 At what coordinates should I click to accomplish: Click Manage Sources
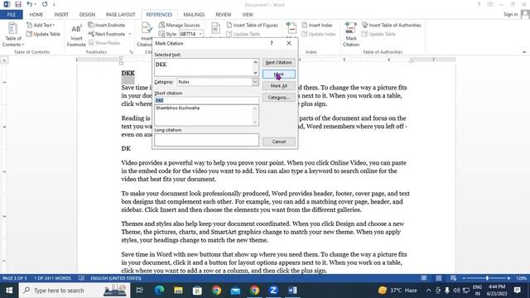pos(180,25)
